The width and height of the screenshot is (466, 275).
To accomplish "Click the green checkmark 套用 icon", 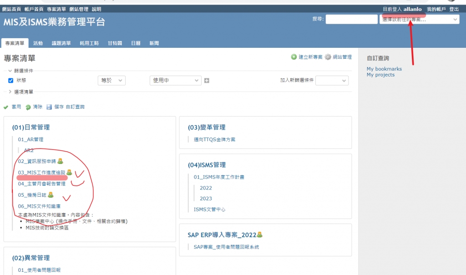I will coord(6,107).
